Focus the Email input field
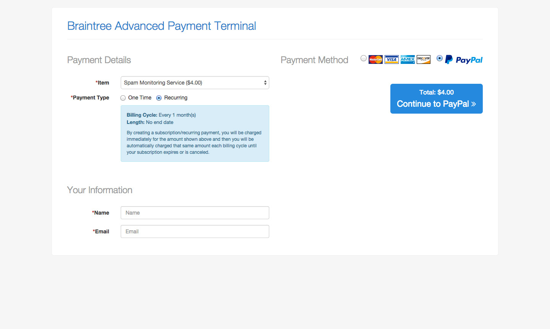 coord(195,231)
